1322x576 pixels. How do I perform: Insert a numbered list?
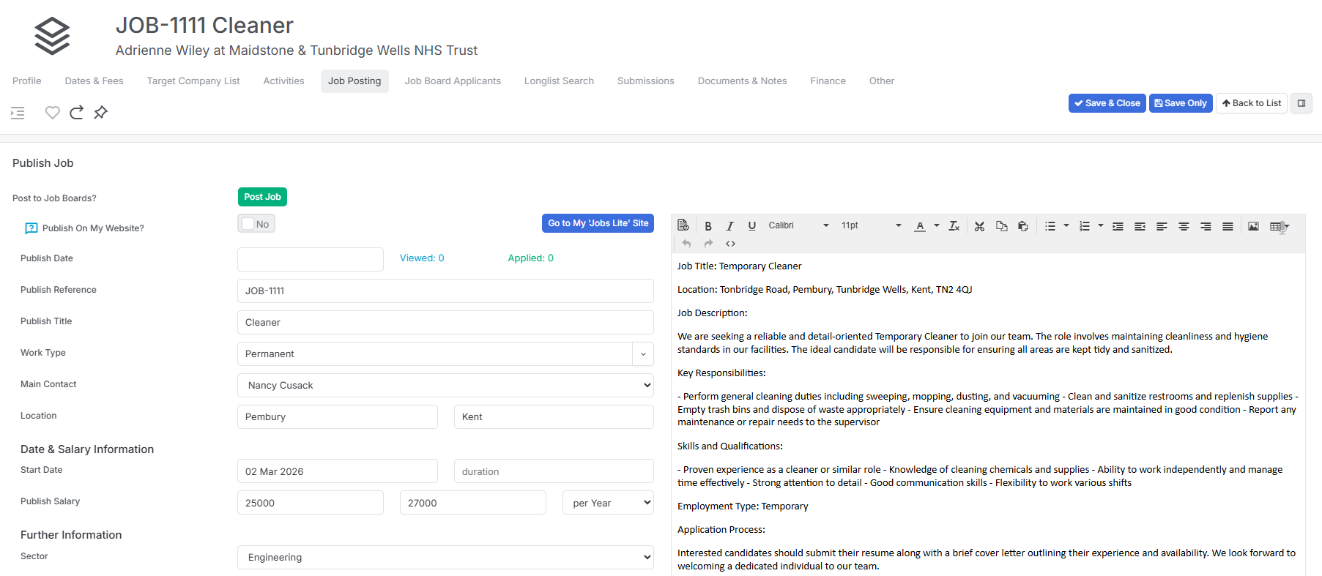tap(1085, 226)
